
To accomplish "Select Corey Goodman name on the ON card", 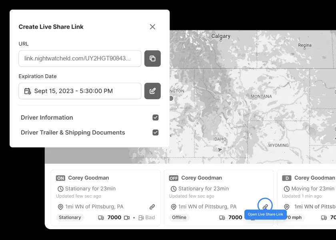I will click(x=88, y=178).
